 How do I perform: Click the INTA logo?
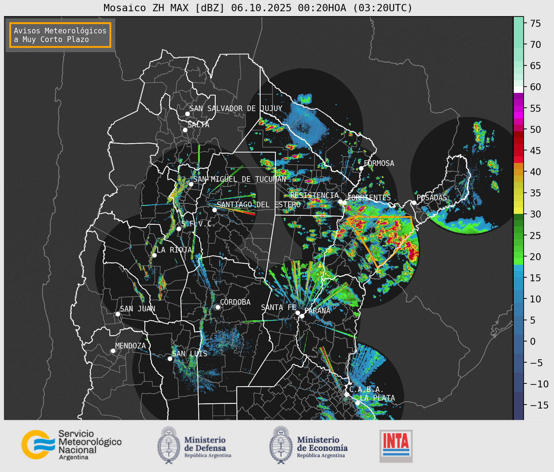click(x=396, y=446)
